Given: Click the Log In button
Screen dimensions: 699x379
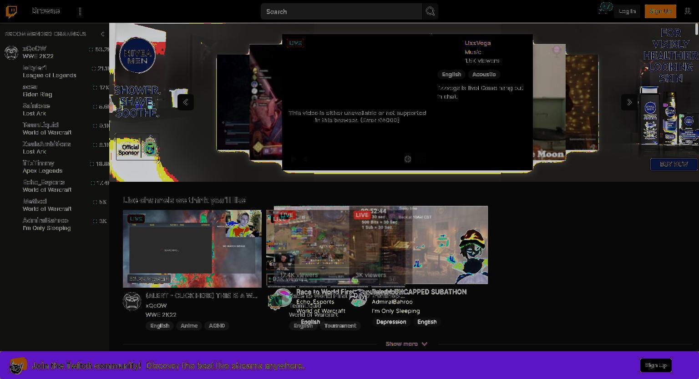Looking at the screenshot, I should pos(627,11).
